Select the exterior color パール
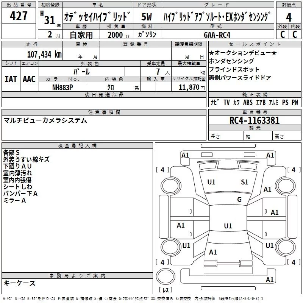The height and width of the screenshot is (303, 303). 81,72
